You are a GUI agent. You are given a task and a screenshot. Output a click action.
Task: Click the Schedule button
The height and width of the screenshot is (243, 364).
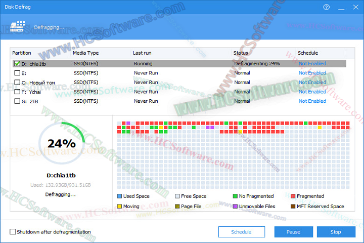click(x=242, y=232)
